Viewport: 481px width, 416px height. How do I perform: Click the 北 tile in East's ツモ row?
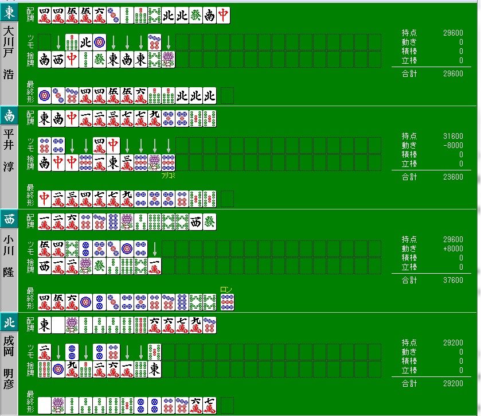85,42
